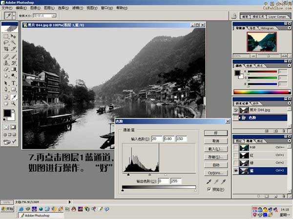Select the Eraser tool
Viewport: 293px width, 219px height.
pyautogui.click(x=6, y=69)
